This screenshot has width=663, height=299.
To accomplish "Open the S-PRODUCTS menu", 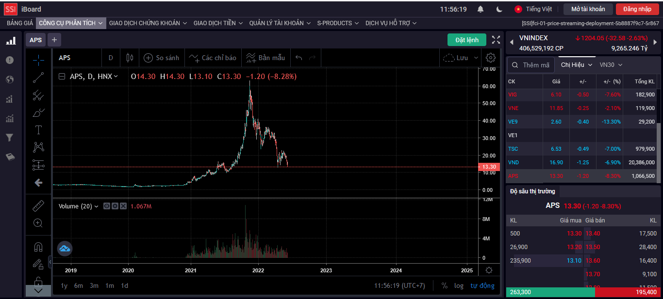I will [x=338, y=23].
